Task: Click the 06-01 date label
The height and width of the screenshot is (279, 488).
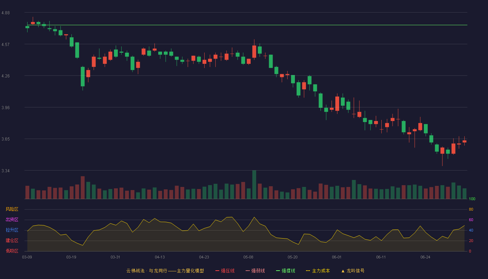Action: click(x=337, y=257)
